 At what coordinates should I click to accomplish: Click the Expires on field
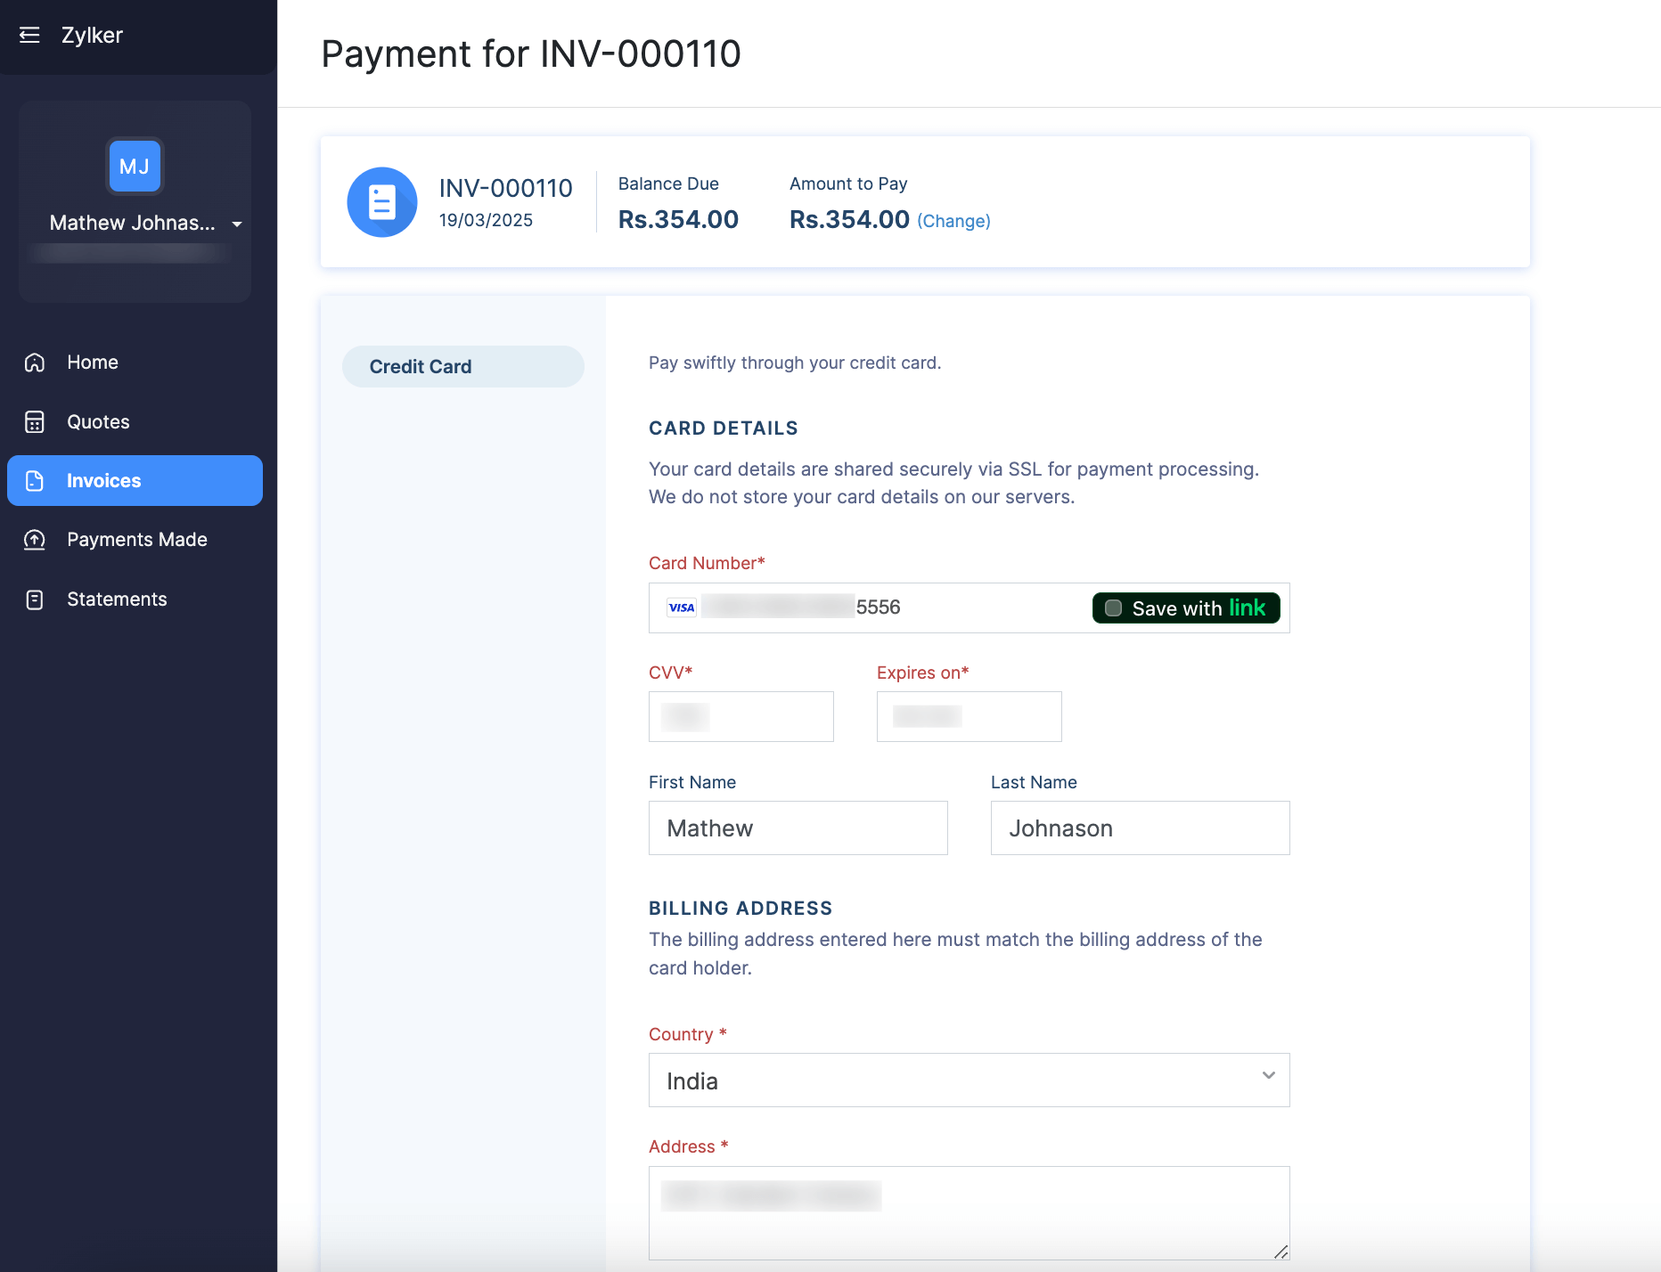tap(969, 716)
